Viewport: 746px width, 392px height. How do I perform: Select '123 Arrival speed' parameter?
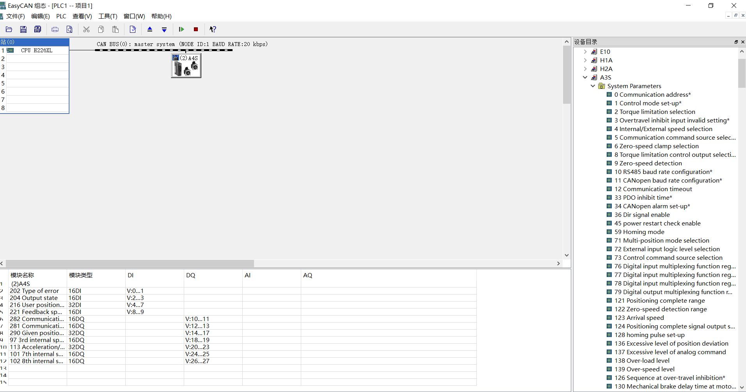pyautogui.click(x=639, y=318)
